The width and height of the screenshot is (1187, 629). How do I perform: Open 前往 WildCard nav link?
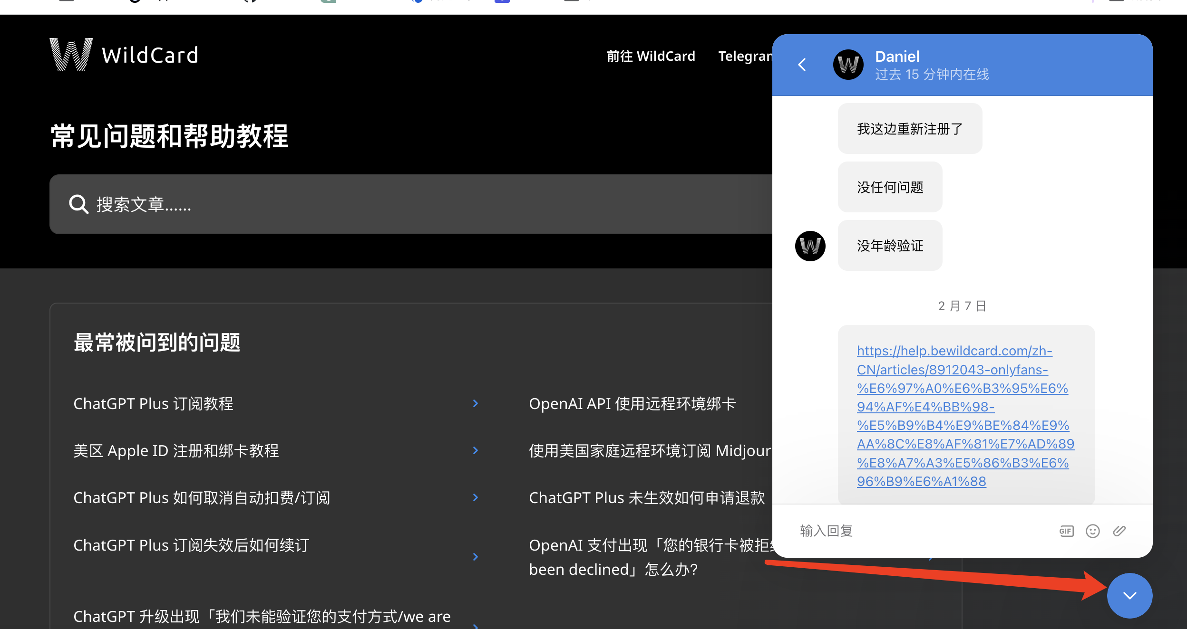tap(651, 56)
